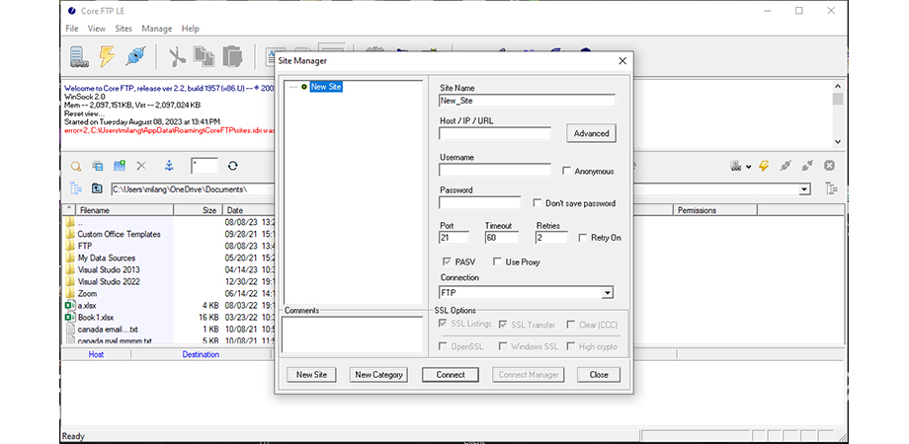Click the Copy icon in main toolbar
909x444 pixels.
pos(204,56)
